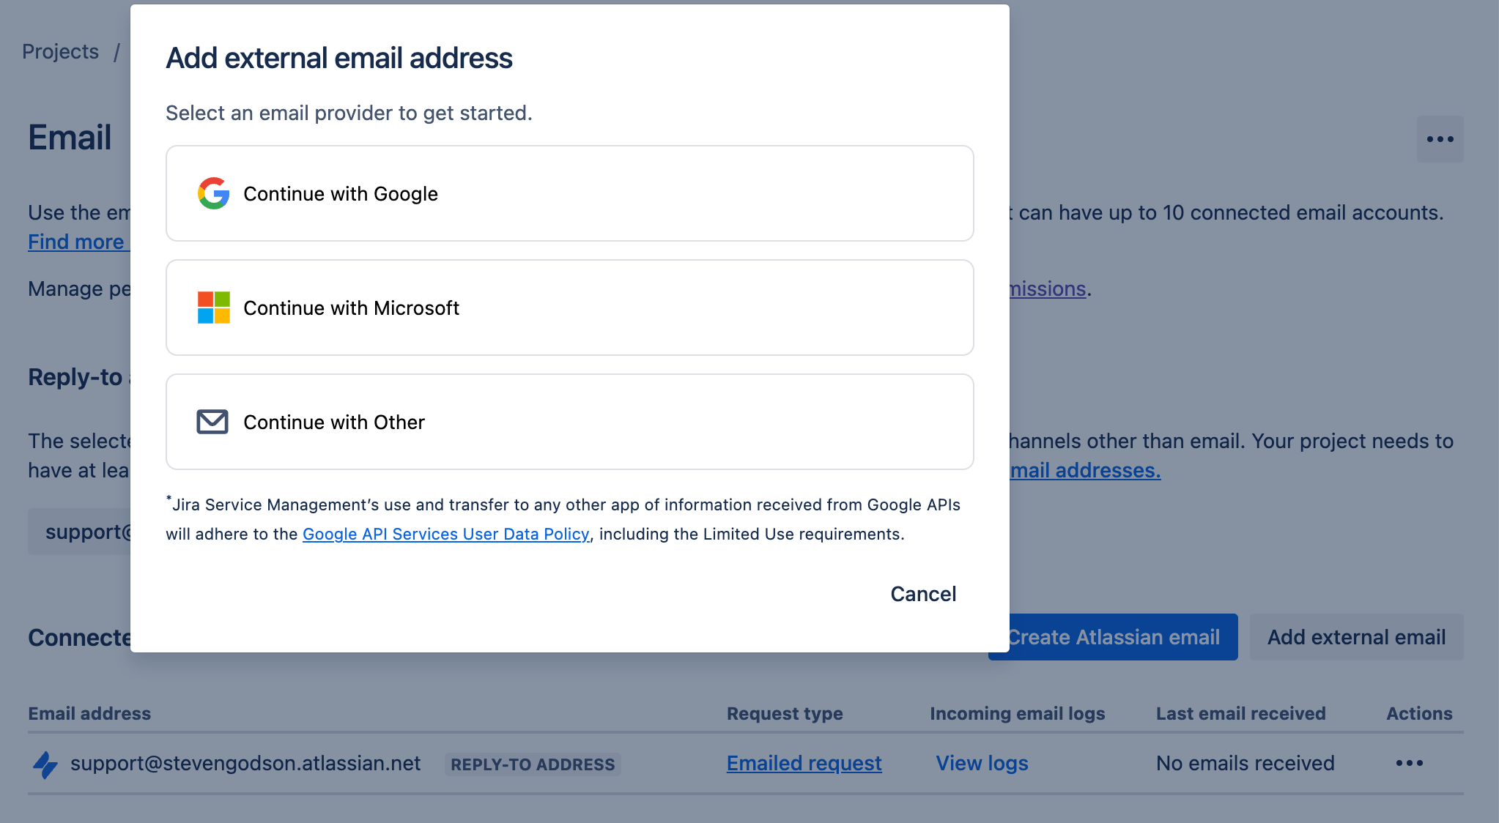Screen dimensions: 1499x823
Task: Cancel the Add external email dialog
Action: [x=923, y=594]
